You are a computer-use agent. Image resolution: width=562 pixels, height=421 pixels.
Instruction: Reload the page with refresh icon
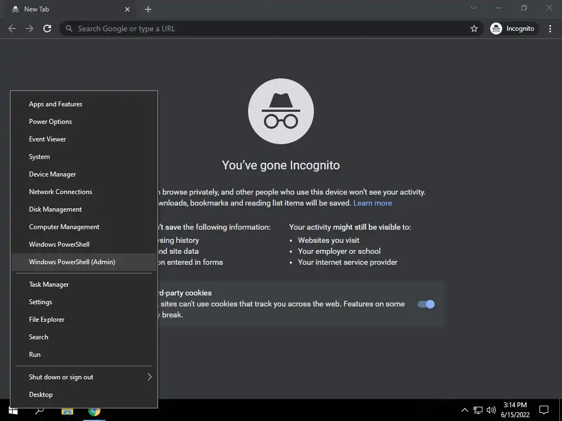click(x=47, y=29)
